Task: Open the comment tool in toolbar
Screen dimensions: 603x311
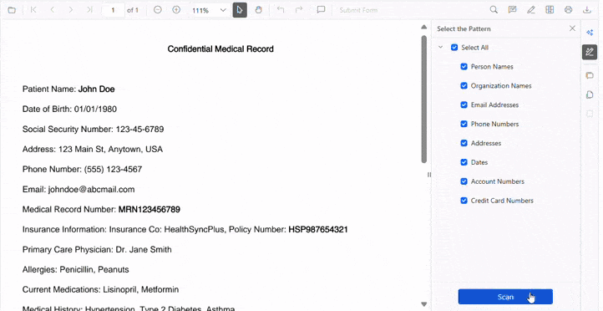Action: [321, 10]
